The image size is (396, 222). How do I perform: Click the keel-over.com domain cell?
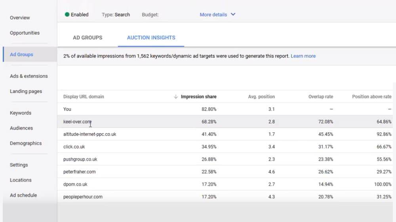pyautogui.click(x=77, y=122)
